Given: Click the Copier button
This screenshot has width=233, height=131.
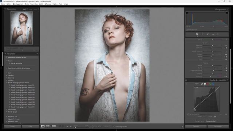Looking at the screenshot, I should [x=13, y=126].
